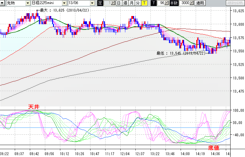This screenshot has width=245, height=157.
Task: Click the small arrow left of 先物
Action: [x=2, y=3]
